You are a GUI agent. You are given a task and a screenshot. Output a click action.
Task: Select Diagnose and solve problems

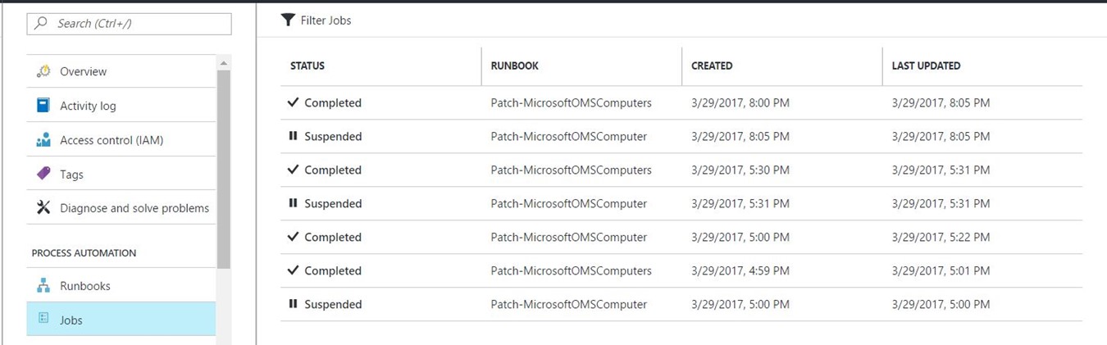click(134, 208)
